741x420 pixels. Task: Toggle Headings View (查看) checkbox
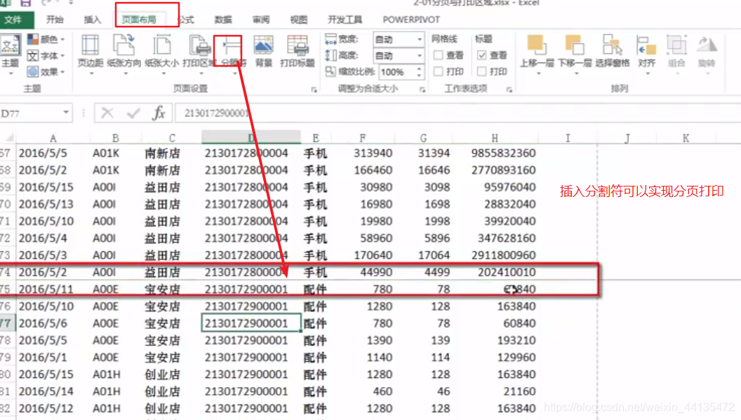481,55
